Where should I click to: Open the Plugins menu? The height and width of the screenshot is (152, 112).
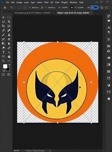point(65,2)
